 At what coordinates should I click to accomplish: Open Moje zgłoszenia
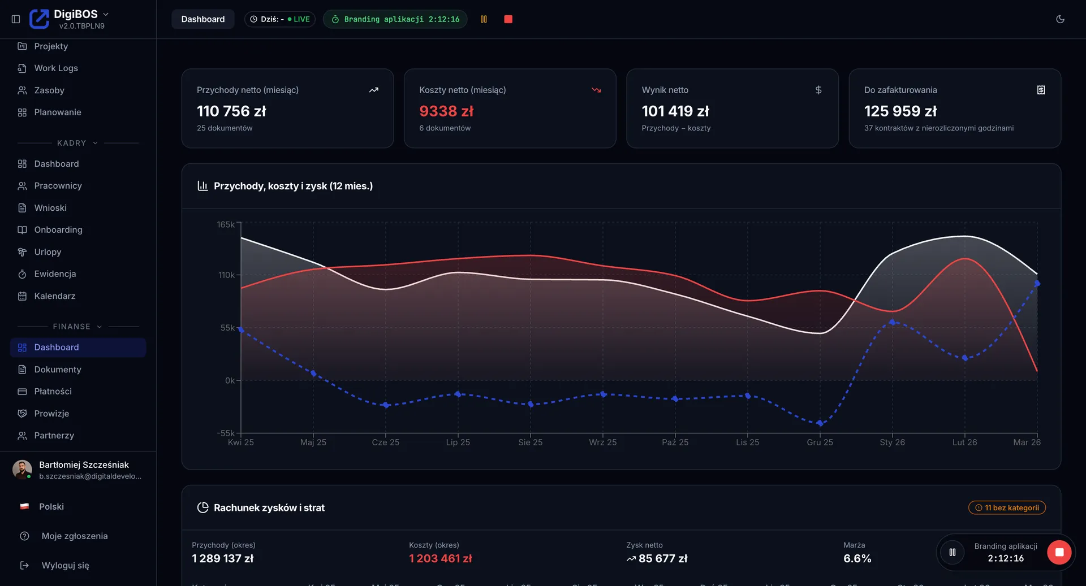click(78, 536)
